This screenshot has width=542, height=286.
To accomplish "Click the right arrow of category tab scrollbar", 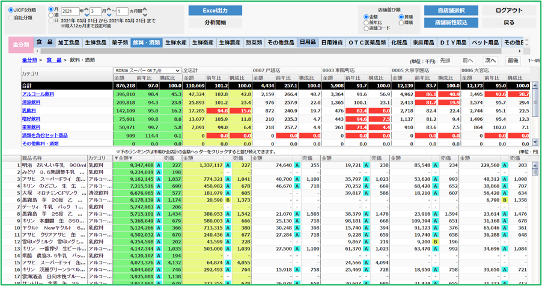I will (x=520, y=51).
